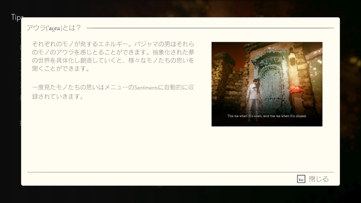Click the second paragraph starting with 一度見たモノたち
This screenshot has width=361, height=203.
tap(113, 92)
